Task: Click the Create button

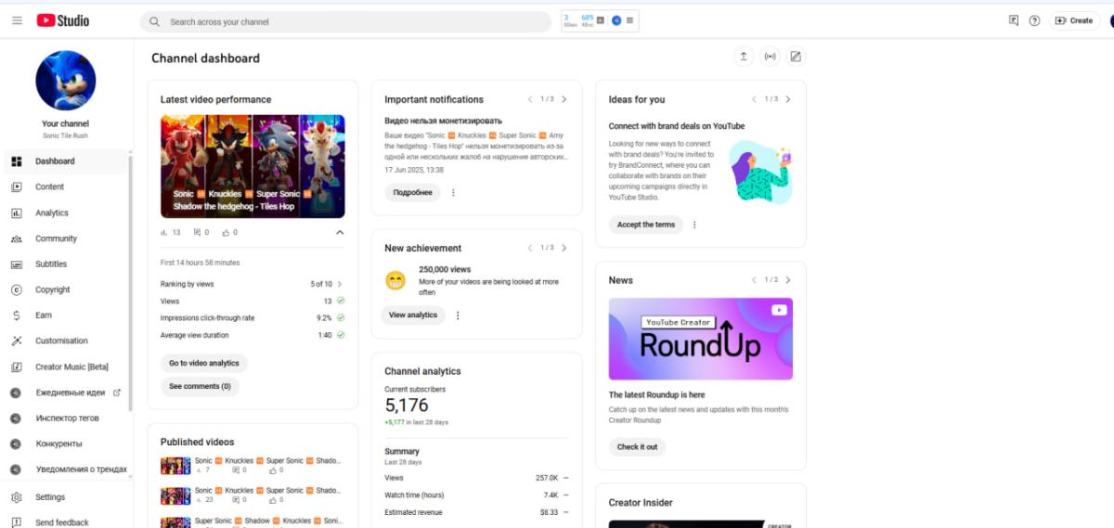Action: coord(1074,20)
